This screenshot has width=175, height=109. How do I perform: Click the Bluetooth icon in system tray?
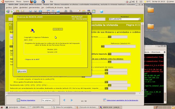click(137, 2)
